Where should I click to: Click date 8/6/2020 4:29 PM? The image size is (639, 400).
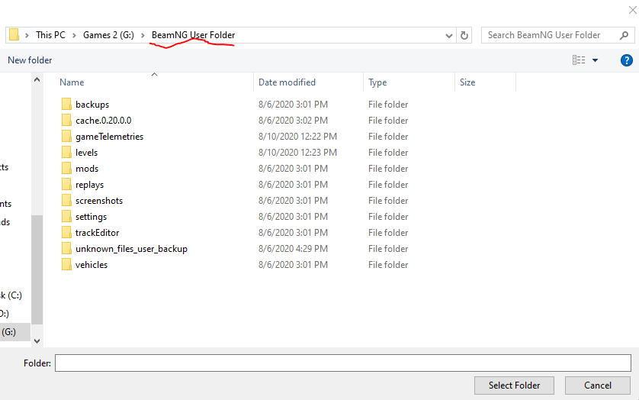(293, 249)
